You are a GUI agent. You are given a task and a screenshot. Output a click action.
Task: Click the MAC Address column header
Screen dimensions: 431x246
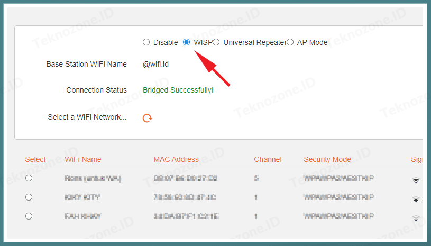tap(176, 159)
